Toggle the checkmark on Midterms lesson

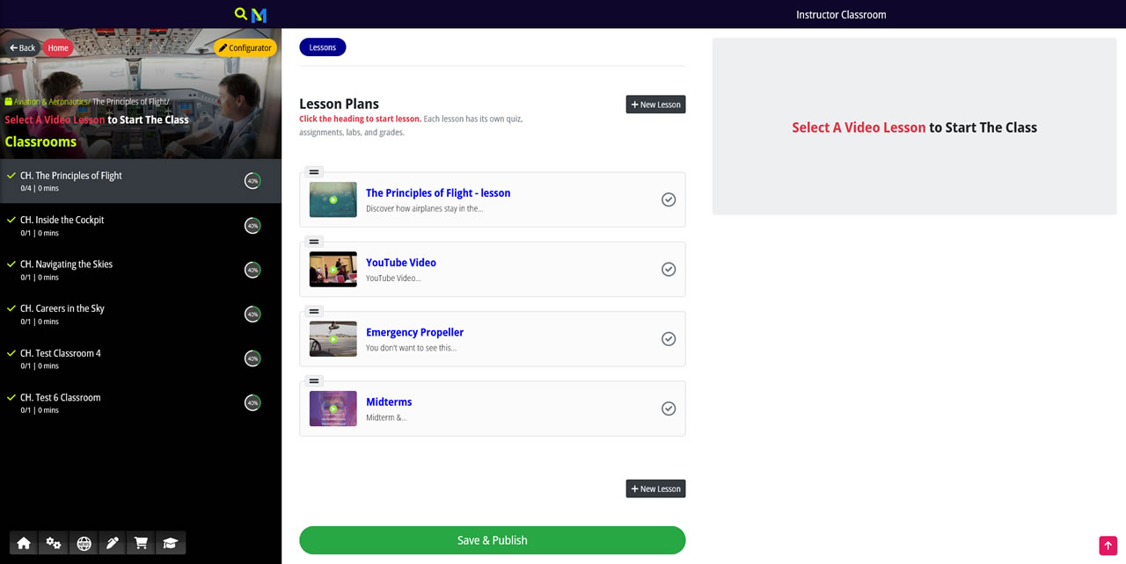tap(669, 409)
